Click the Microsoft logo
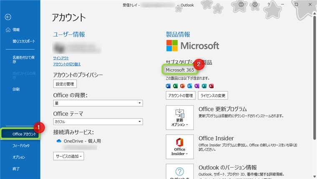The width and height of the screenshot is (317, 179). coord(193,46)
